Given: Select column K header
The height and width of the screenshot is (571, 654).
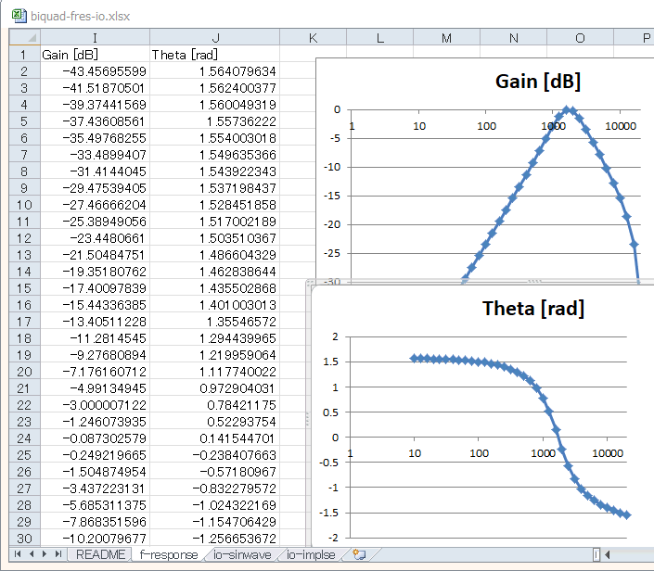Looking at the screenshot, I should [313, 37].
